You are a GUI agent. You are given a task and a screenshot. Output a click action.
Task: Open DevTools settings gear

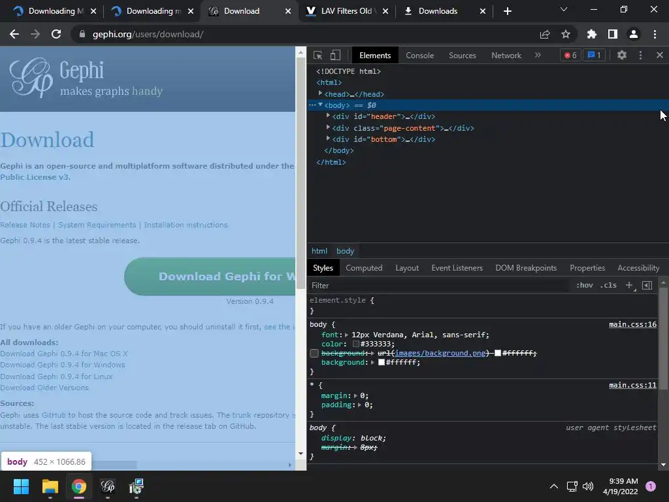point(622,55)
